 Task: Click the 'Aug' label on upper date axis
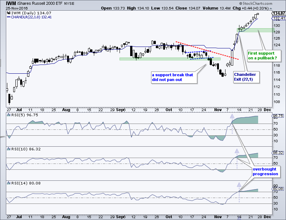coord(66,110)
